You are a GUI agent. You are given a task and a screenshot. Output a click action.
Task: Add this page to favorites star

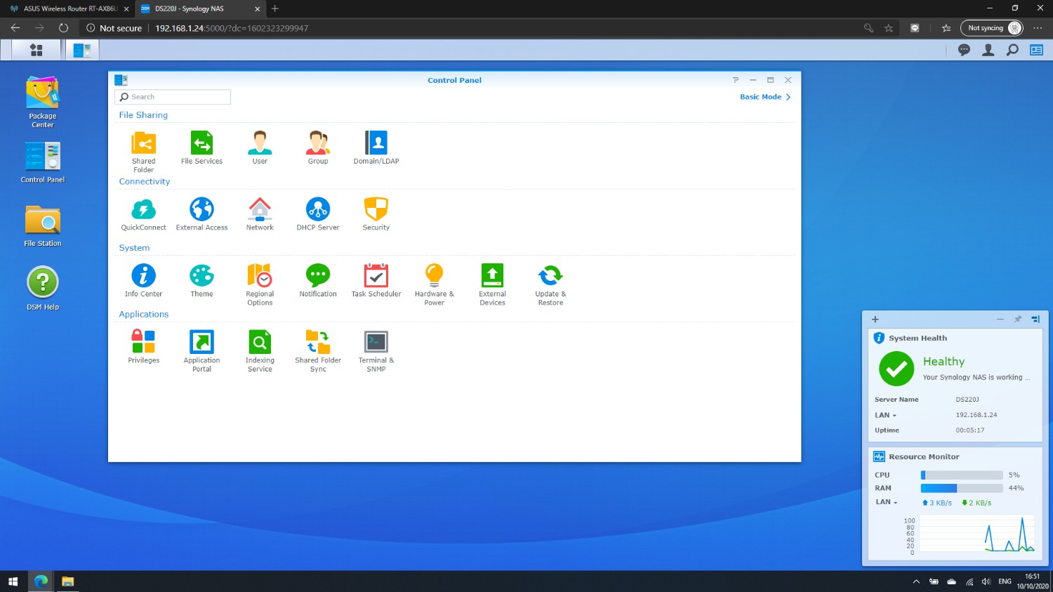[x=889, y=28]
